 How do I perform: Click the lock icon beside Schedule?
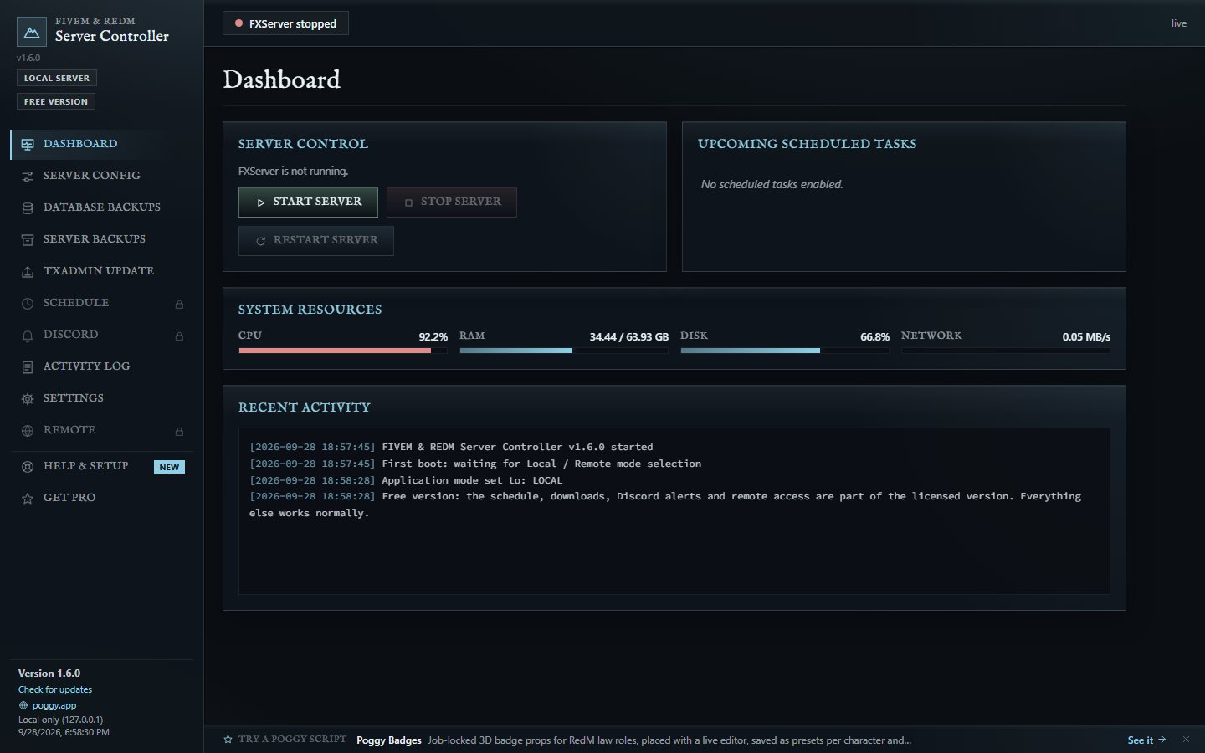[x=179, y=304]
